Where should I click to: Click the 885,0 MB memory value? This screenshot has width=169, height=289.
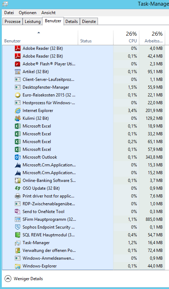pyautogui.click(x=154, y=219)
